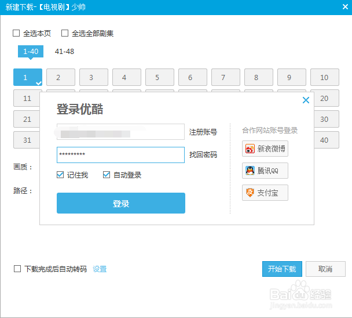Select episode 7
Screen dimensions: 352x318
226,77
